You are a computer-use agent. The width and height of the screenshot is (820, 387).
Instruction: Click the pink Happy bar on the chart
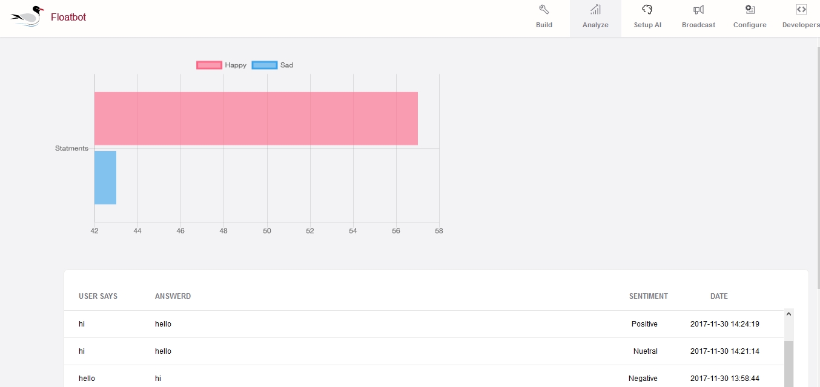pos(254,119)
